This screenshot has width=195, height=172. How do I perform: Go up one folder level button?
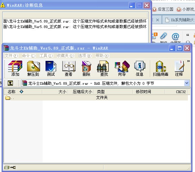coord(10,83)
